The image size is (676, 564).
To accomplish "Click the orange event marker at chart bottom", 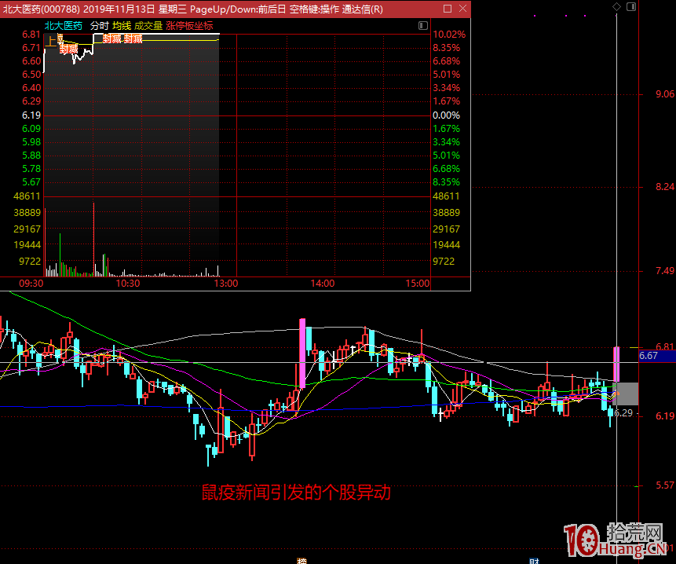I will [x=301, y=560].
